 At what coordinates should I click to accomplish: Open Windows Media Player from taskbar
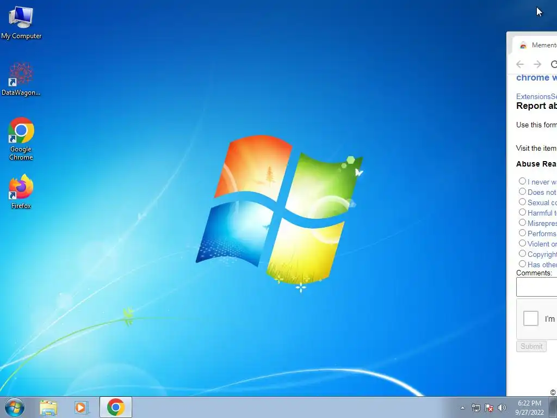click(x=82, y=407)
